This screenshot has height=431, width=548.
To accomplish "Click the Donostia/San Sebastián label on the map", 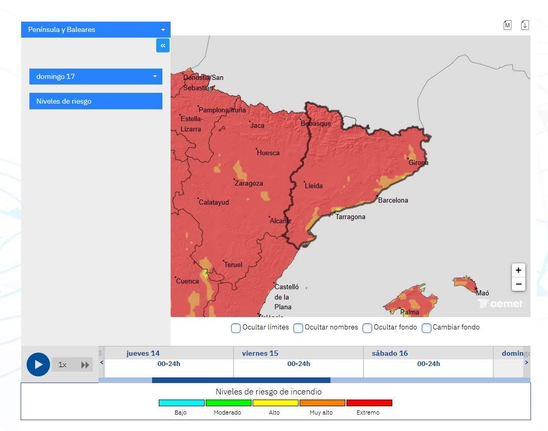I will click(x=204, y=82).
